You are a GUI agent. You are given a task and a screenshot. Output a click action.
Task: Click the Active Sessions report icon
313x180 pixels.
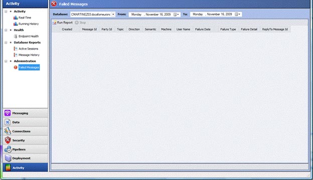click(x=16, y=48)
